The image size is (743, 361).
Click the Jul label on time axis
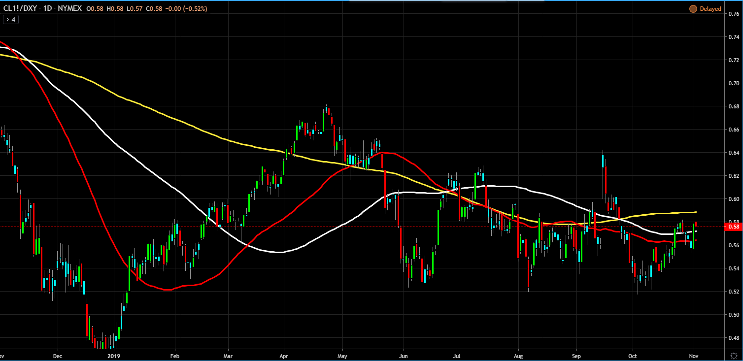tap(456, 355)
